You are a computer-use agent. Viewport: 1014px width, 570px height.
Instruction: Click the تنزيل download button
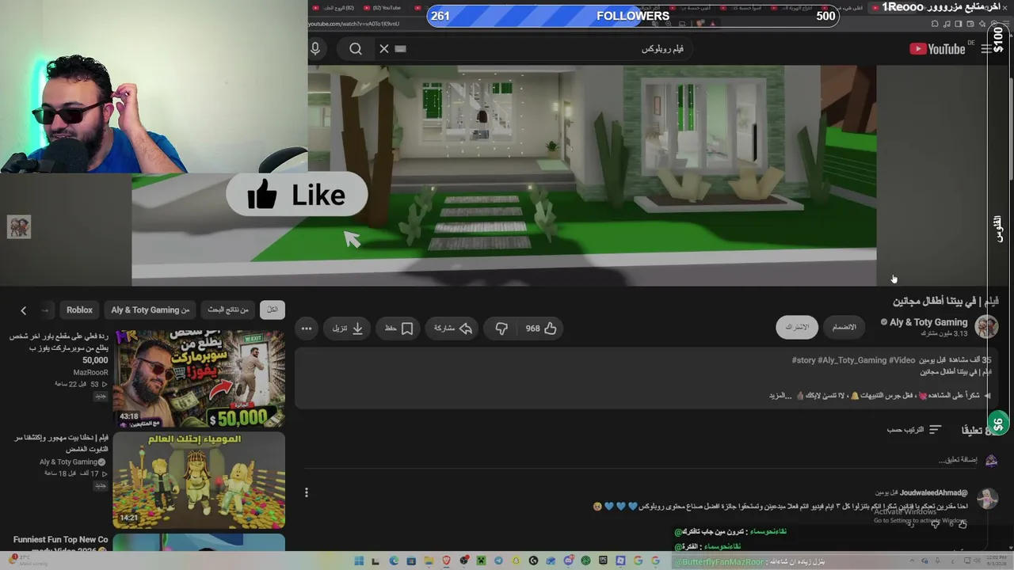point(347,329)
